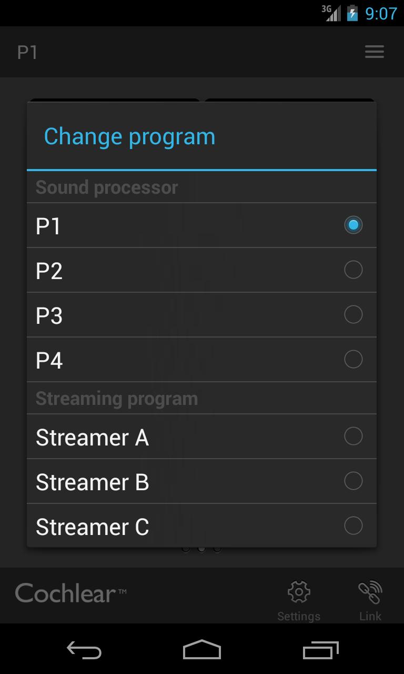Screen dimensions: 404x674
Task: Tap the clock showing 9:07
Action: [x=381, y=13]
